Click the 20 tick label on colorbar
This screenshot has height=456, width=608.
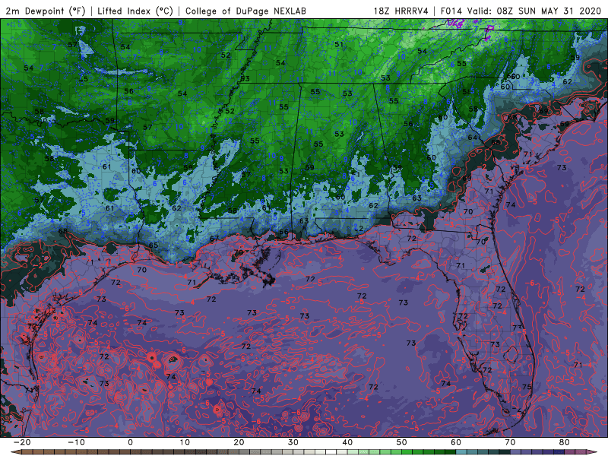point(239,442)
